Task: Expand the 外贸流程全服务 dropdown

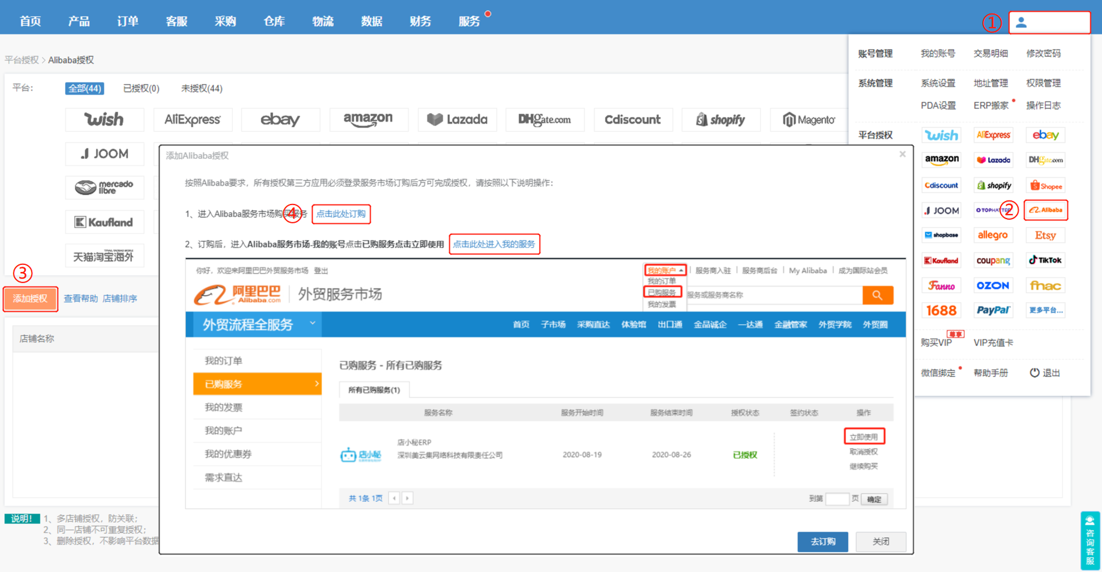Action: (313, 324)
